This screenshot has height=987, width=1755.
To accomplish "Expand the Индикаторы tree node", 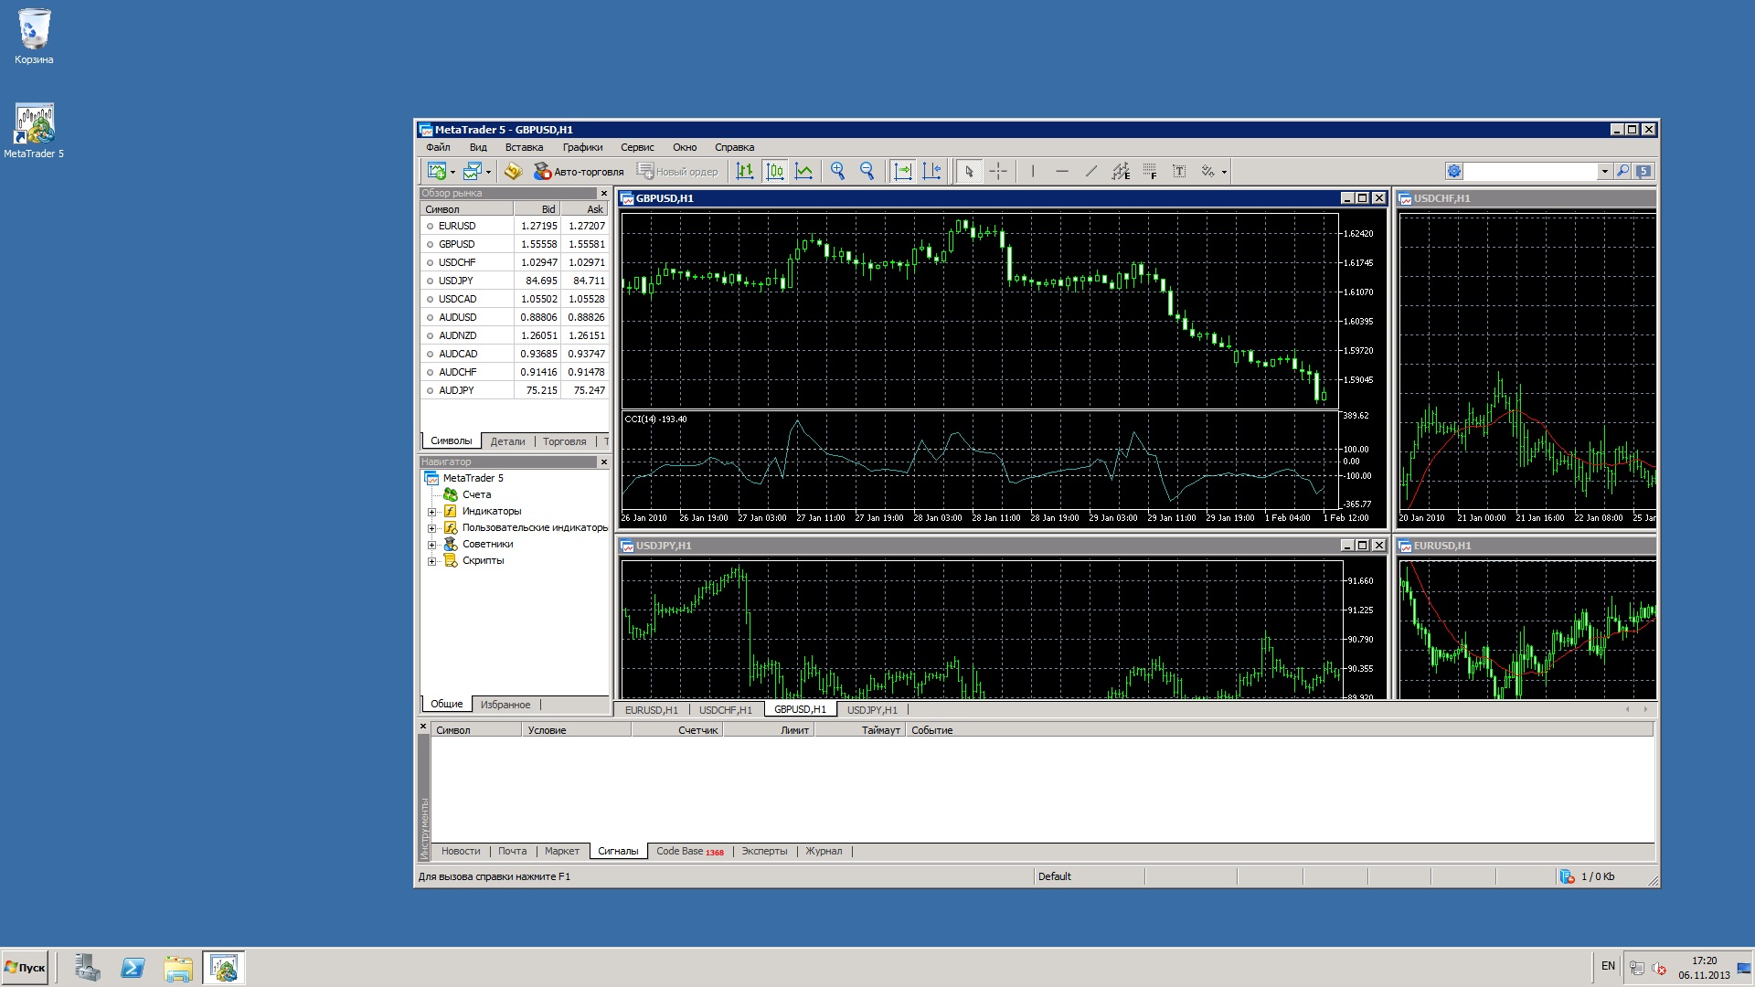I will click(431, 512).
